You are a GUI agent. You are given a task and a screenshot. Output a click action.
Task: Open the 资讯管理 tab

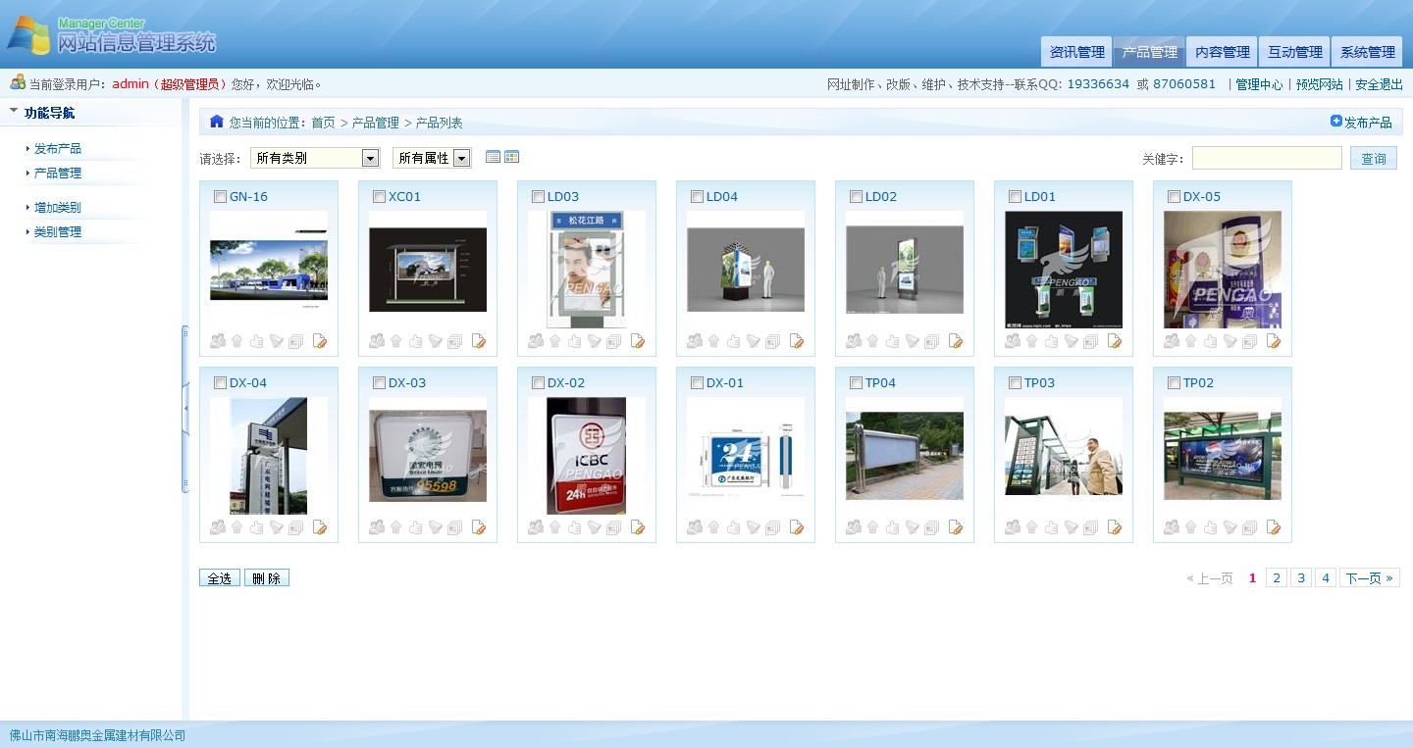pyautogui.click(x=1076, y=52)
